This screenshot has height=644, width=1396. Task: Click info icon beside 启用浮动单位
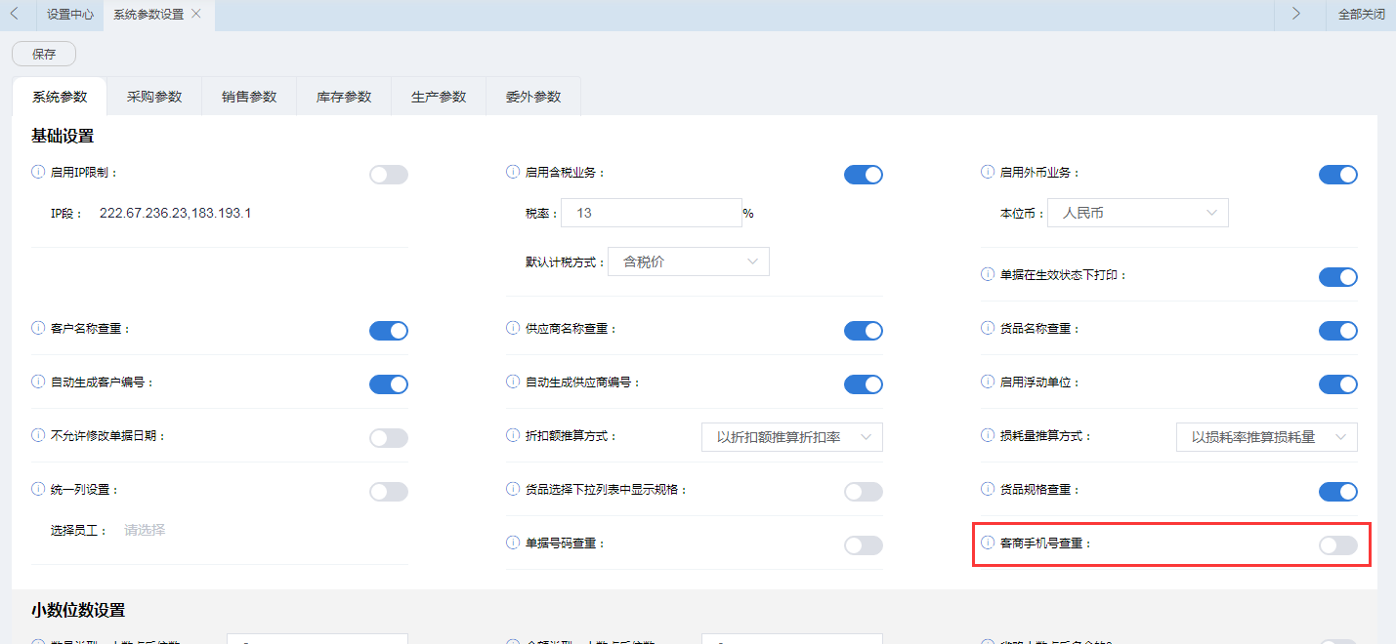[x=988, y=382]
